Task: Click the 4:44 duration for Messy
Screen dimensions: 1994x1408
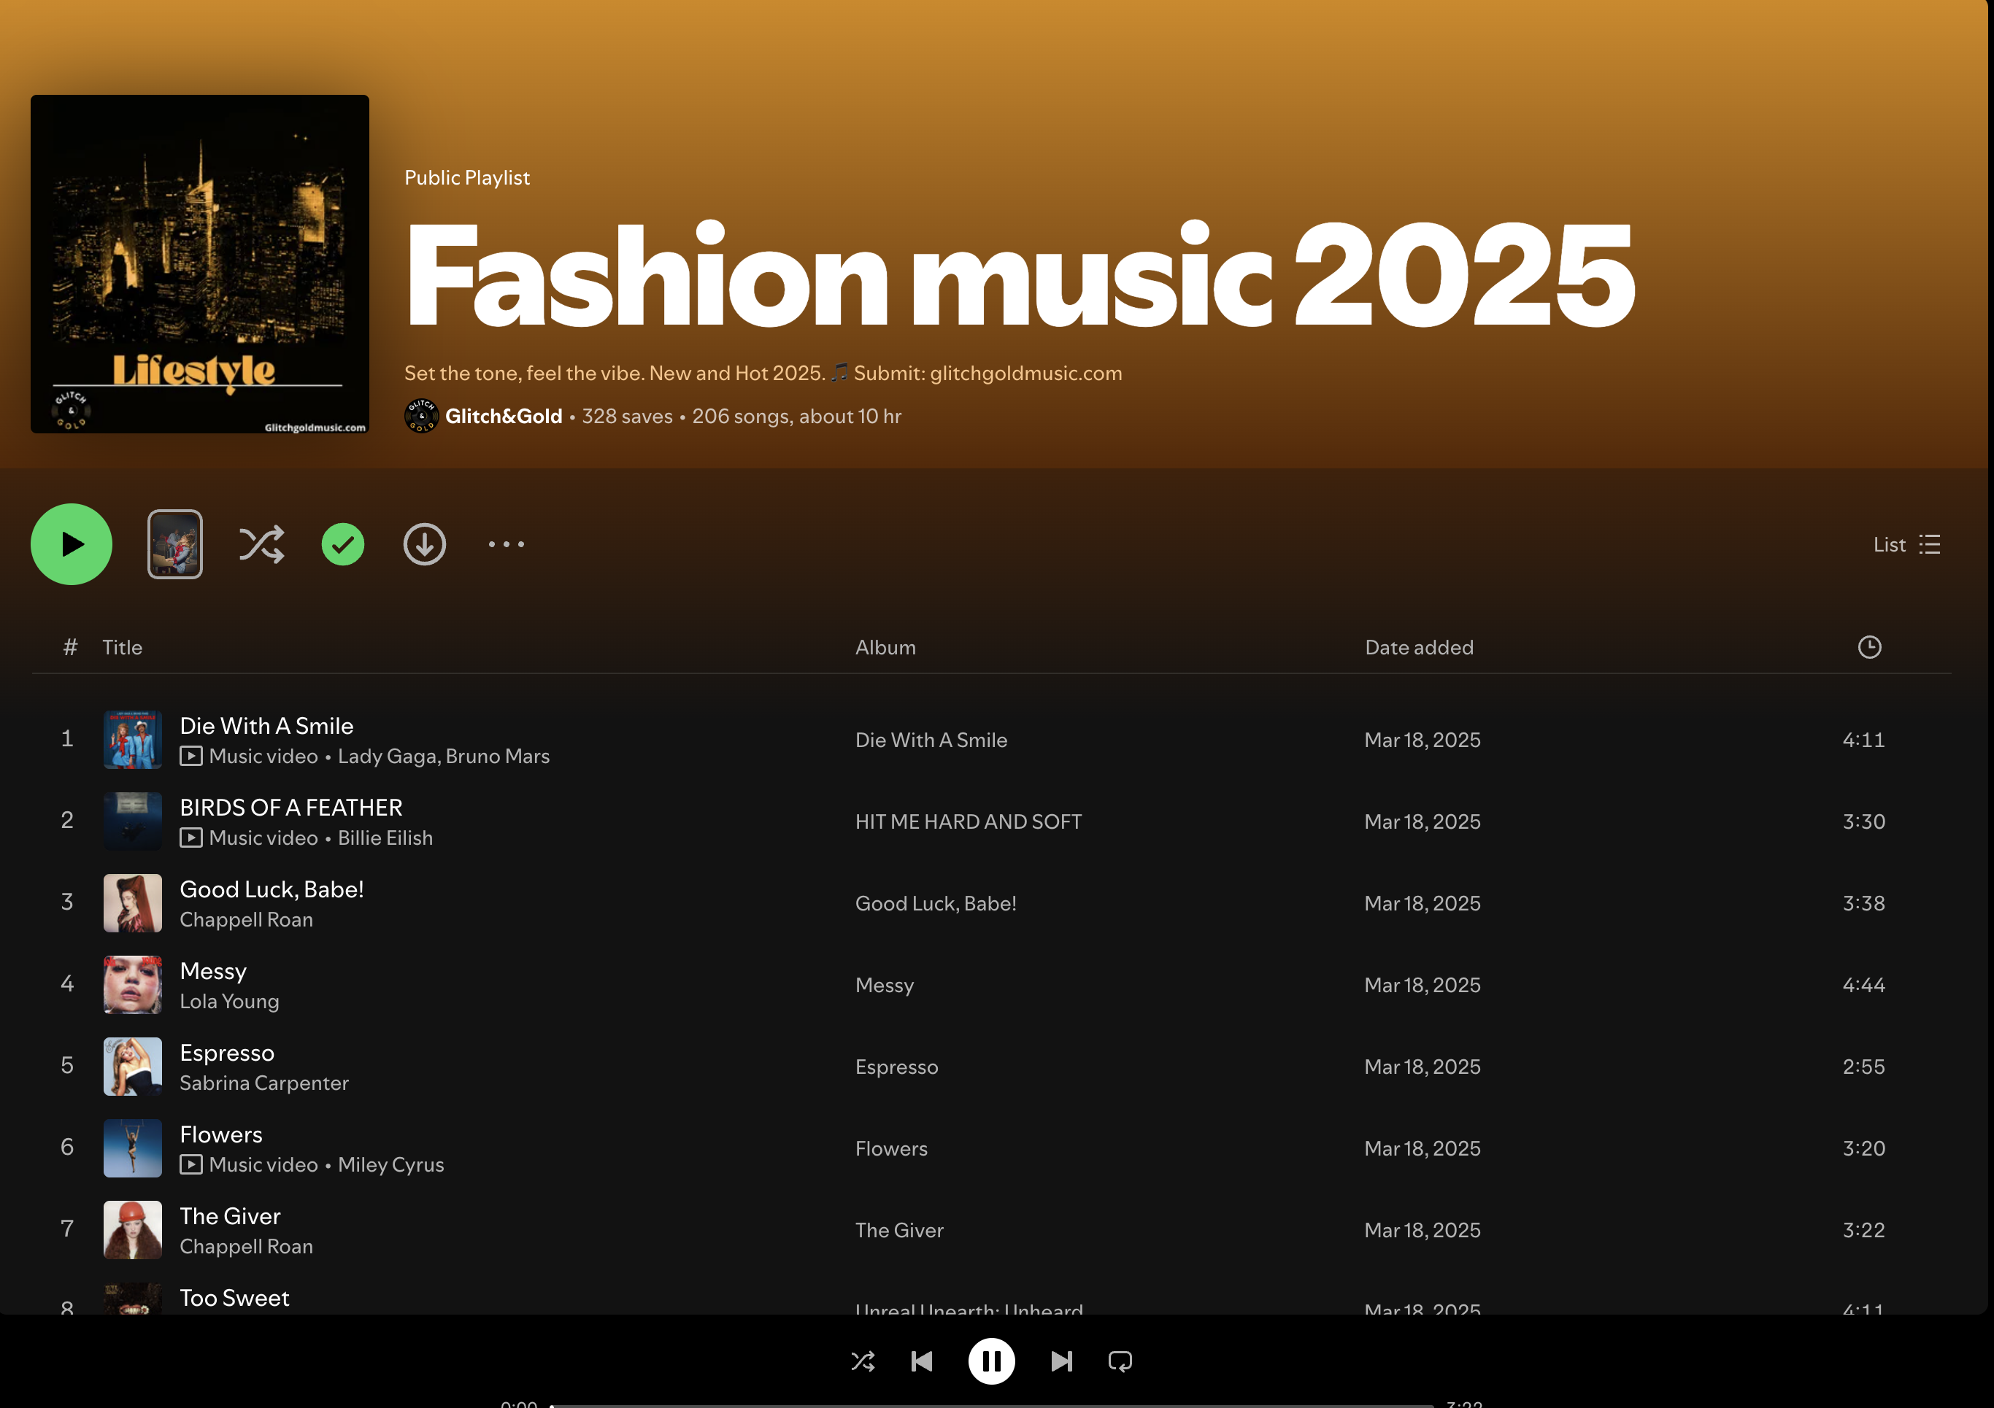Action: point(1864,986)
